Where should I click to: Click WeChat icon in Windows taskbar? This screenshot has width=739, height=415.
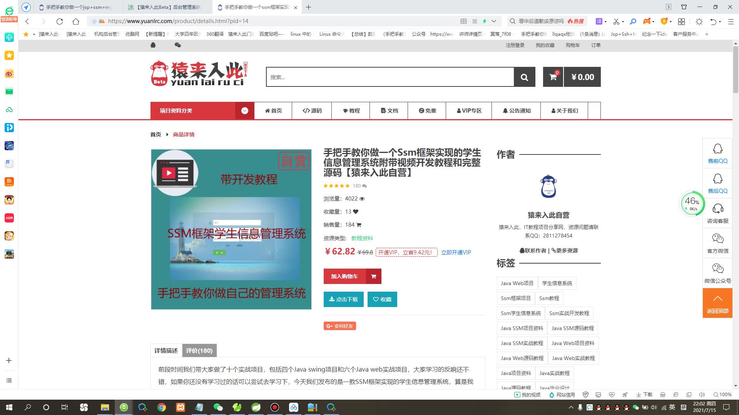(x=218, y=407)
